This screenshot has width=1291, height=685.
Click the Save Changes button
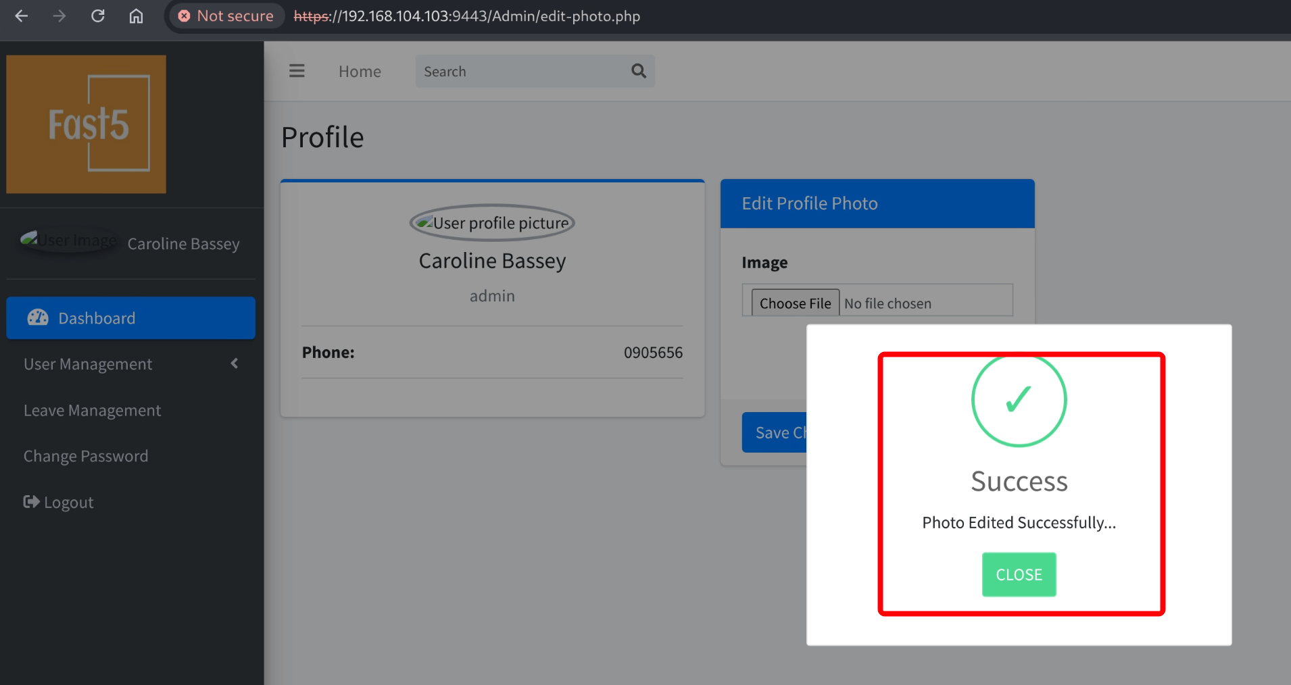[775, 432]
